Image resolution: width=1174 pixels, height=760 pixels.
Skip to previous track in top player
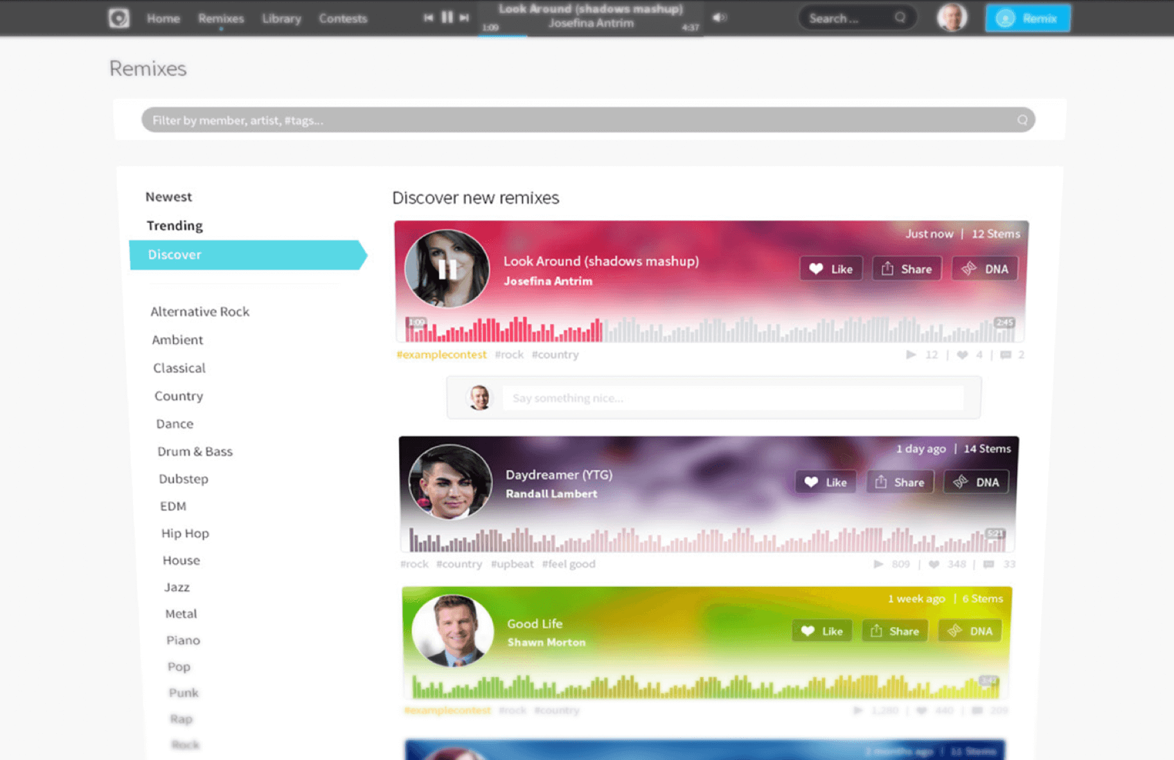(x=429, y=17)
